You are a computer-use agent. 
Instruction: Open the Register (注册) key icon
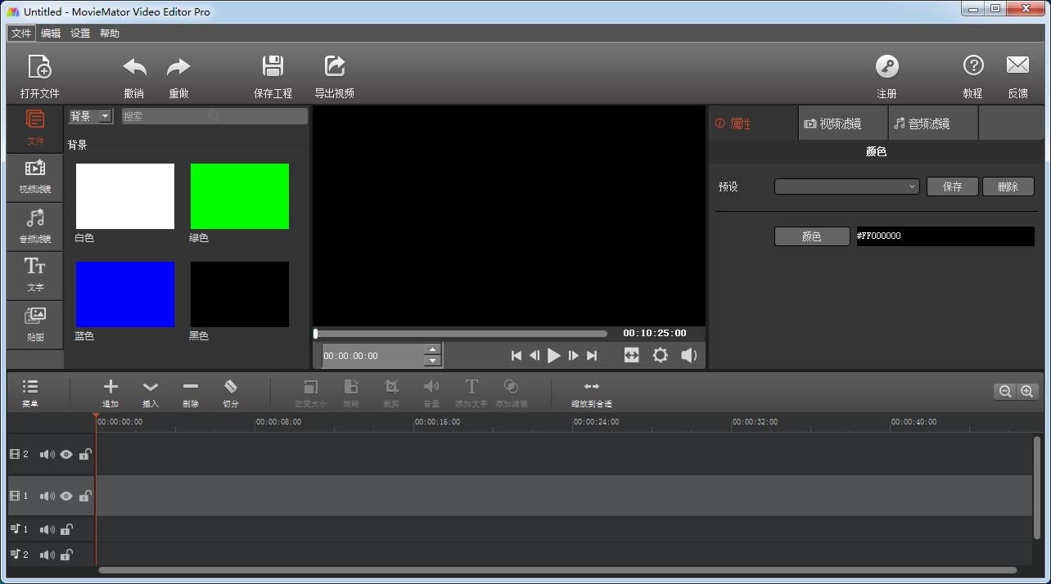click(x=886, y=66)
